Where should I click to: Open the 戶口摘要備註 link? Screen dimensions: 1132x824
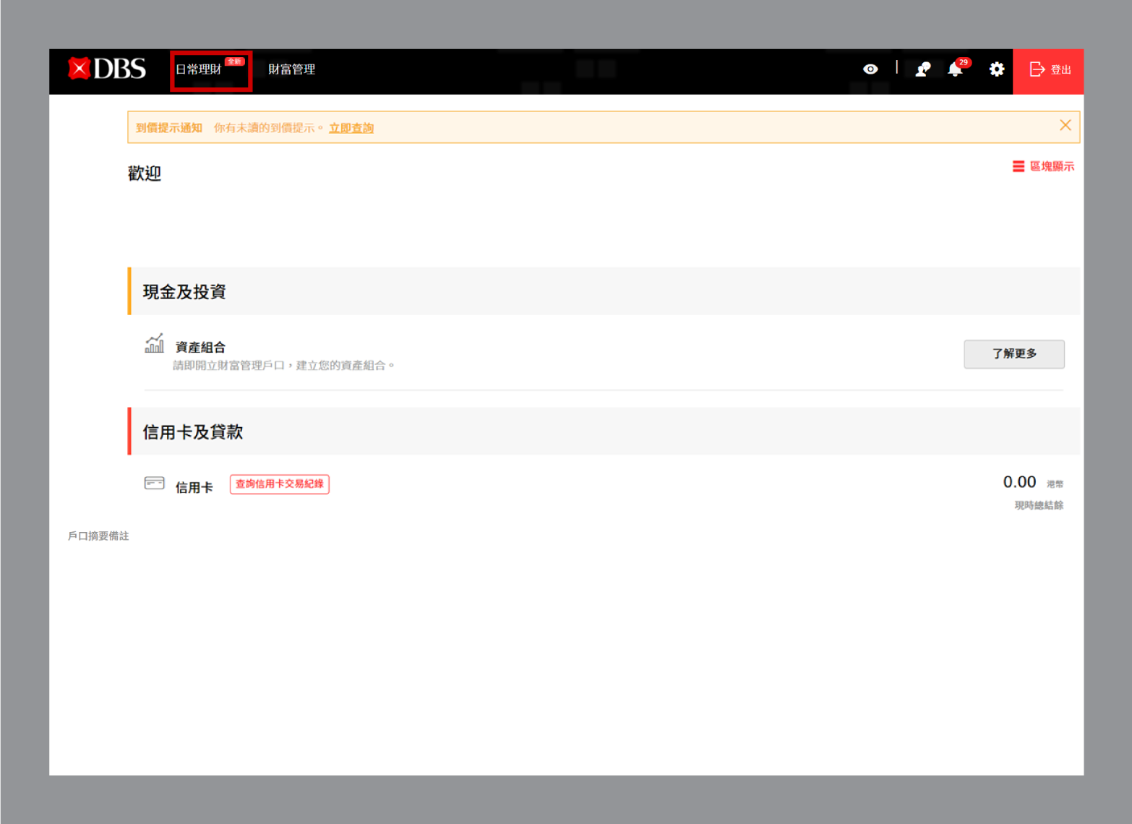(98, 536)
